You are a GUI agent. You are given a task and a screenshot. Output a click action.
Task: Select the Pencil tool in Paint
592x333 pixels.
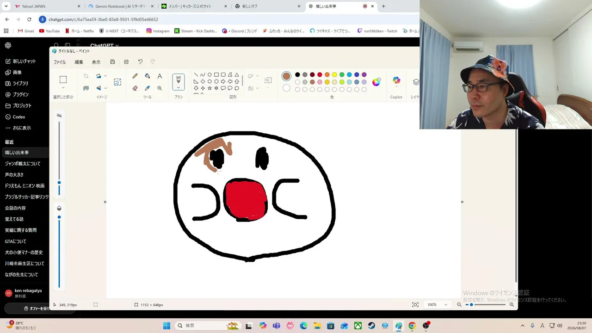(135, 76)
